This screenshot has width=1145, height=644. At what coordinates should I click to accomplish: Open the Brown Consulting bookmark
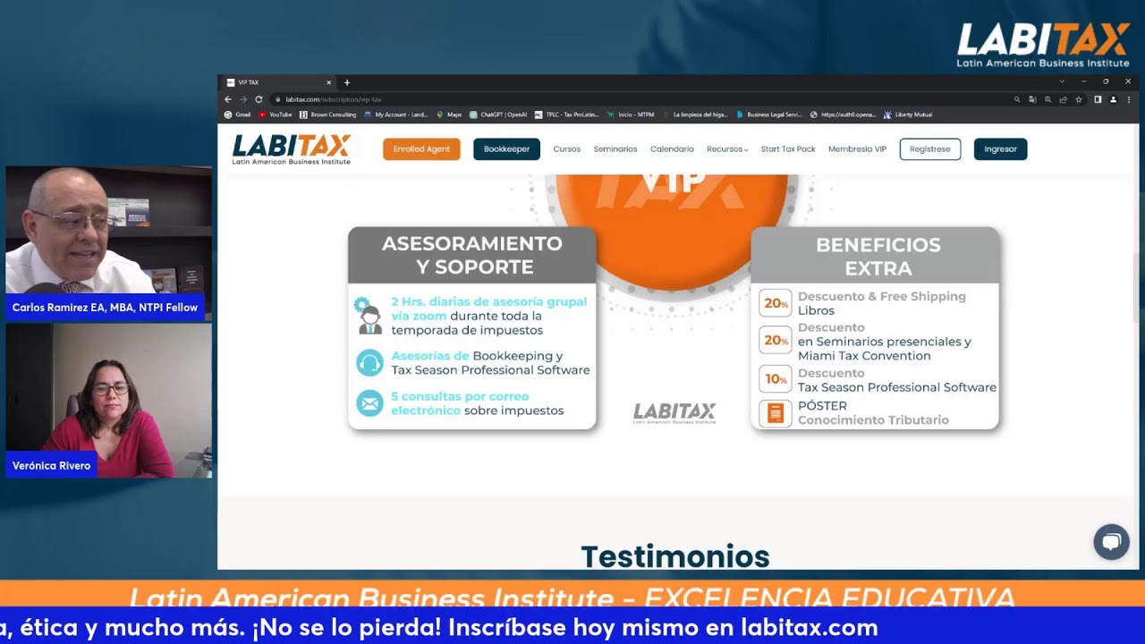(328, 114)
